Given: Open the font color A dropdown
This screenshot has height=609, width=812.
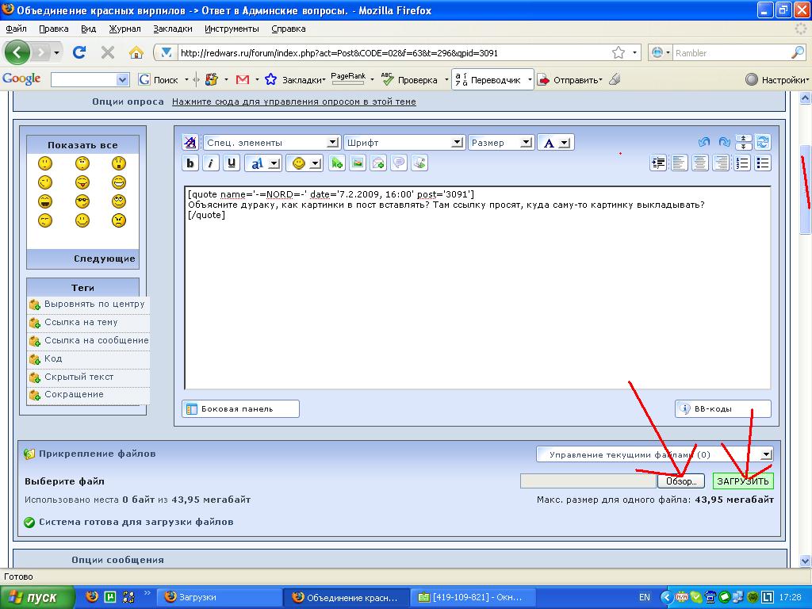Looking at the screenshot, I should tap(556, 143).
